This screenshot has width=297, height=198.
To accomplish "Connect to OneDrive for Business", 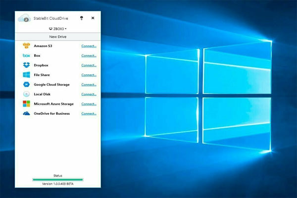I will tap(89, 114).
